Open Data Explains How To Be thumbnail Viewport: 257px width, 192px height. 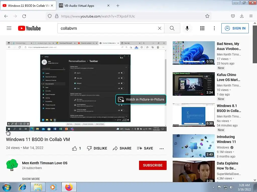pos(194,171)
